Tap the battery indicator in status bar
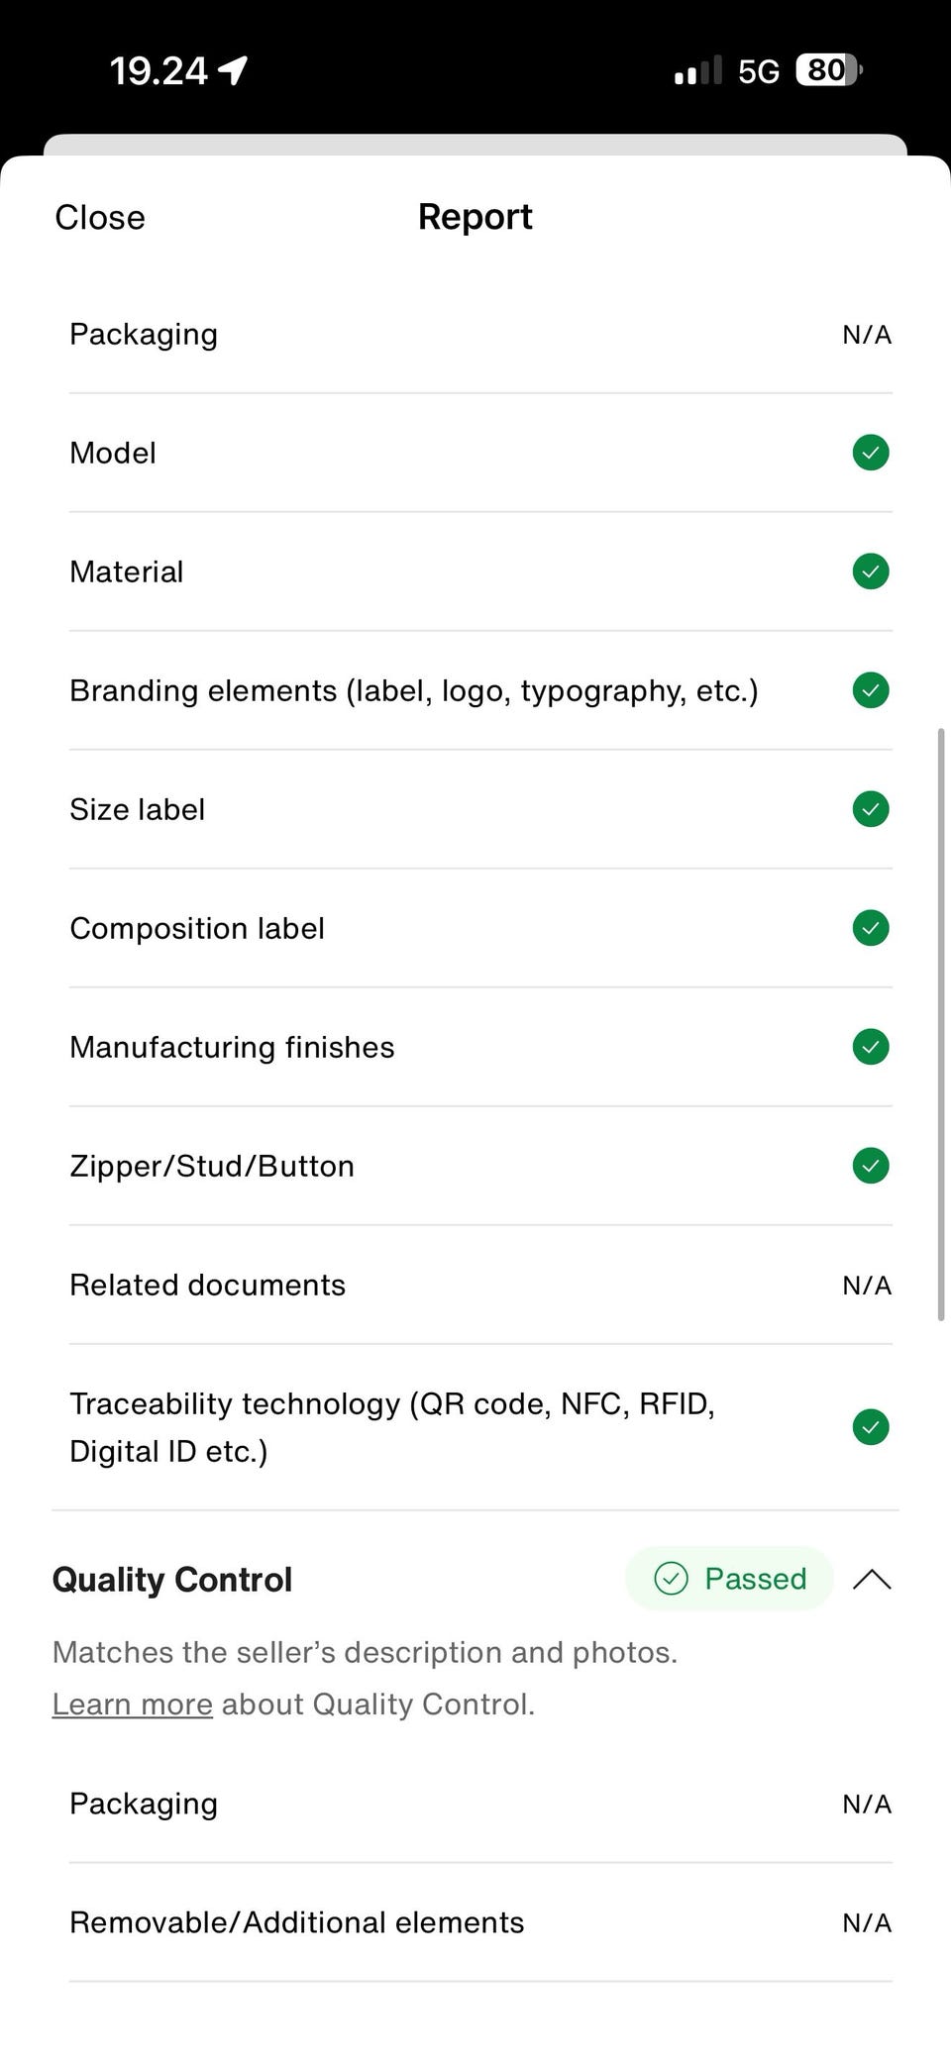Screen dimensions: 951x2066 click(829, 70)
